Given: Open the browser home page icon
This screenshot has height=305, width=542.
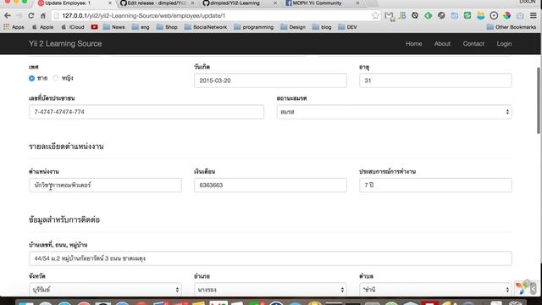Looking at the screenshot, I should tap(43, 15).
